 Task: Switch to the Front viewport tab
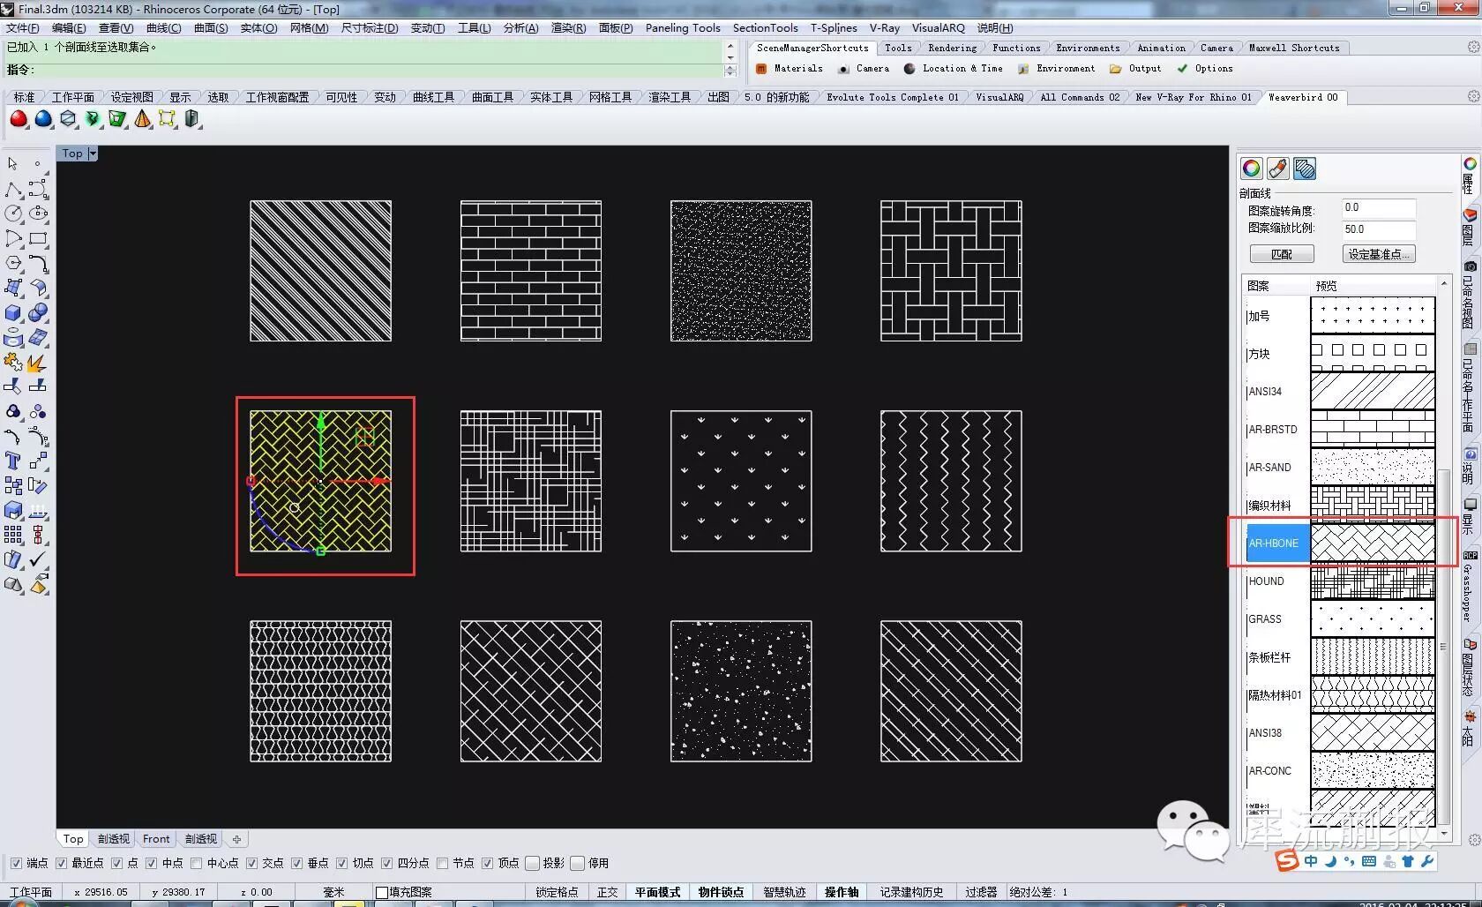pos(156,839)
